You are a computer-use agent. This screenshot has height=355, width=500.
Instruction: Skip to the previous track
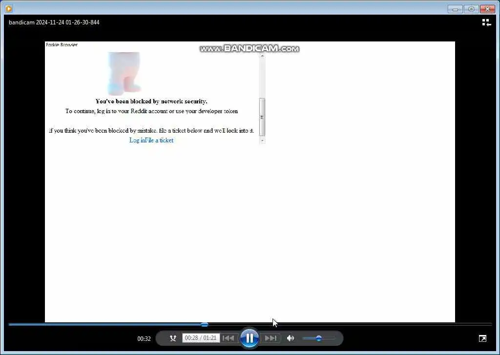(229, 338)
